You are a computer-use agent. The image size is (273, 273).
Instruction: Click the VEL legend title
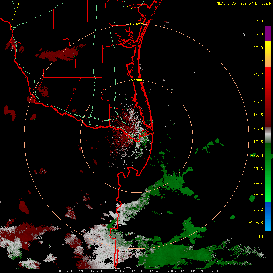pos(266,18)
